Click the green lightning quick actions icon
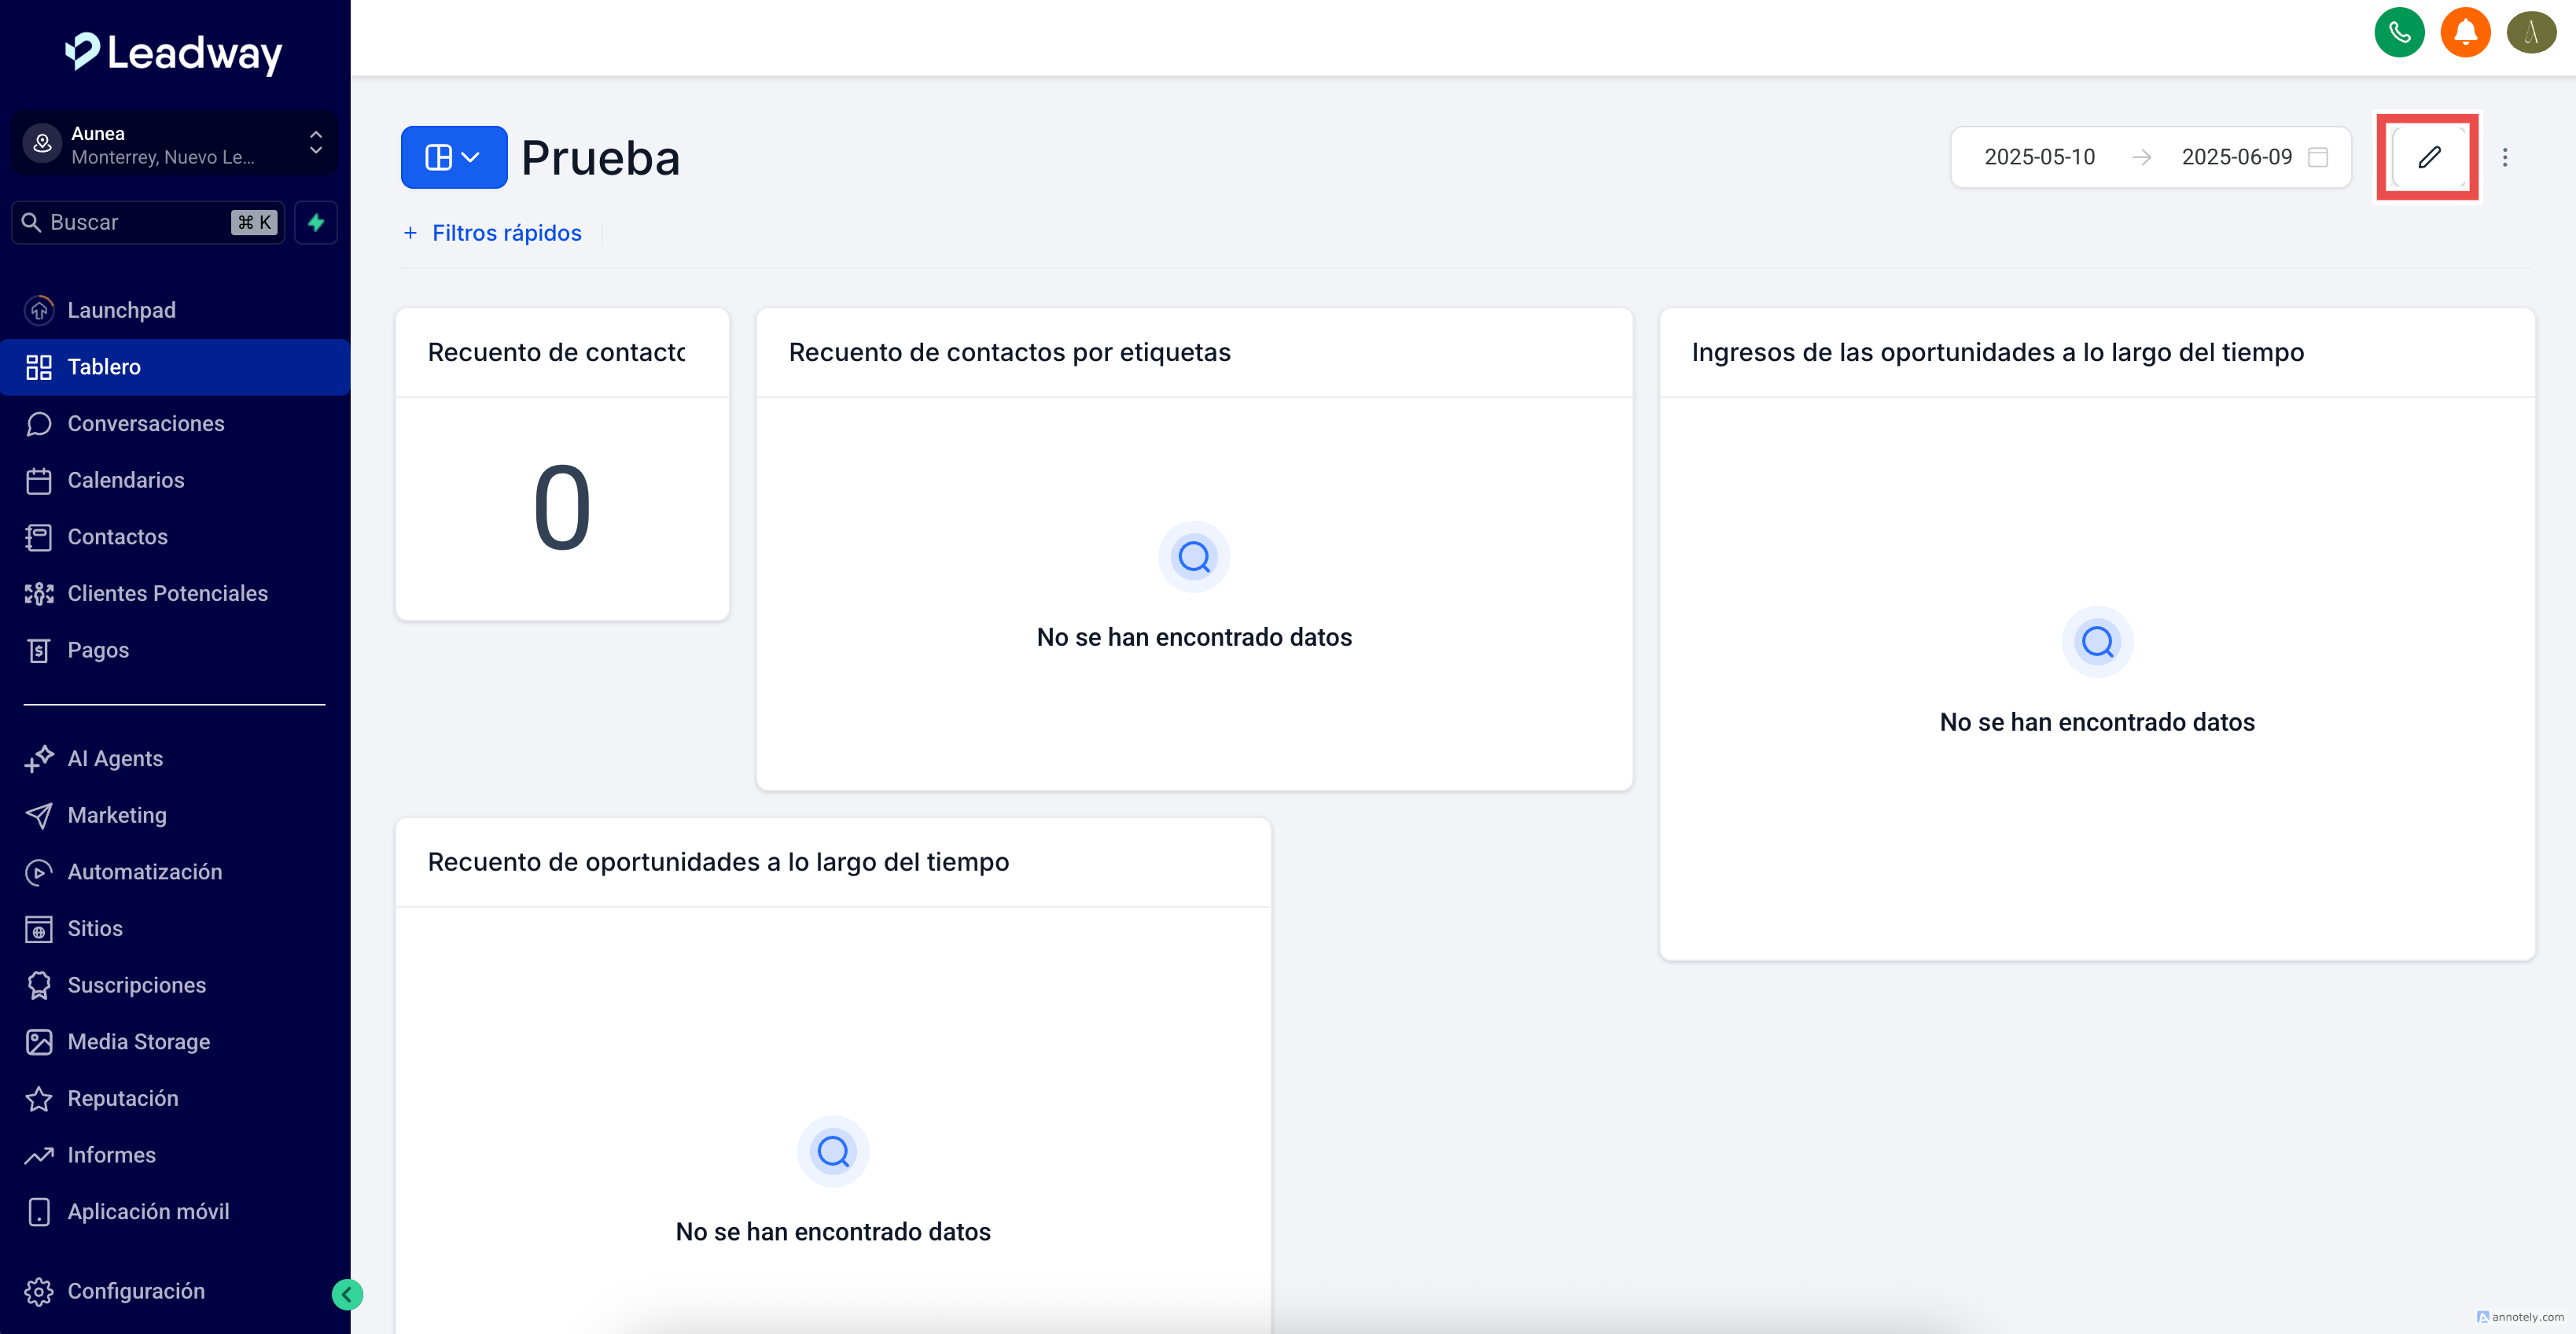Viewport: 2576px width, 1334px height. click(x=316, y=222)
